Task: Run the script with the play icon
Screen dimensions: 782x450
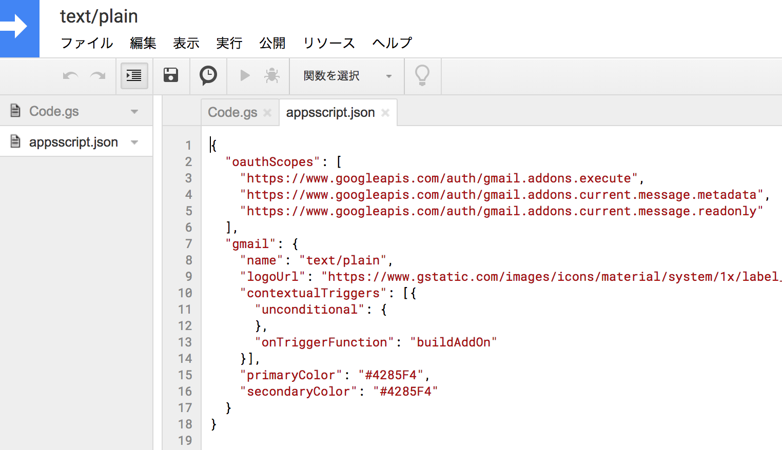Action: 245,75
